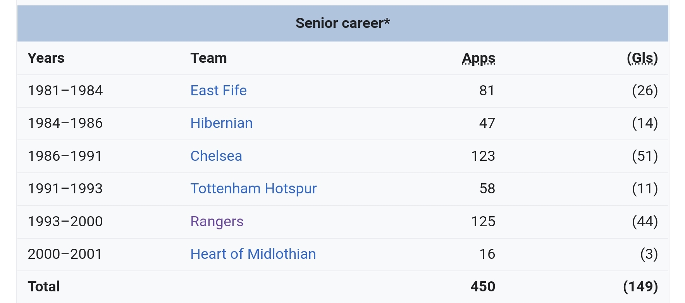Viewport: 685px width, 303px height.
Task: Click the Apps abbreviation header
Action: pyautogui.click(x=478, y=58)
